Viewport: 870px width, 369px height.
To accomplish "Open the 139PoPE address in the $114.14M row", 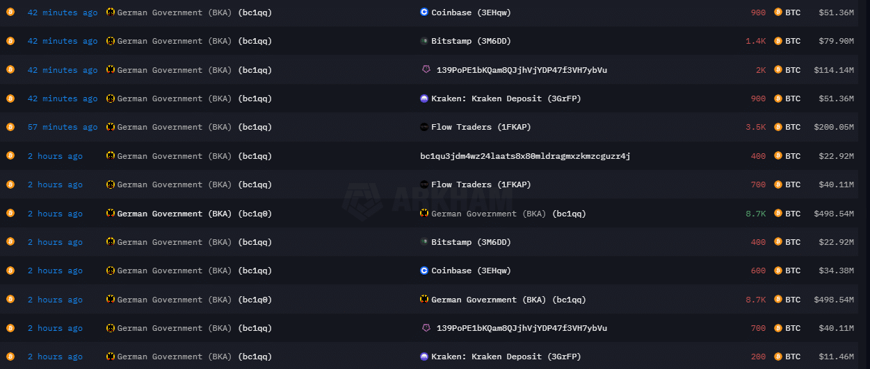I will click(x=522, y=70).
